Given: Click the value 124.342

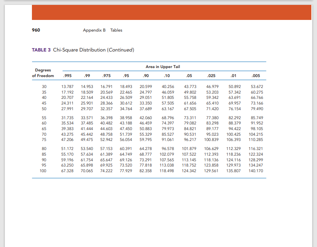Looking at the screenshot, I should click(x=189, y=171).
